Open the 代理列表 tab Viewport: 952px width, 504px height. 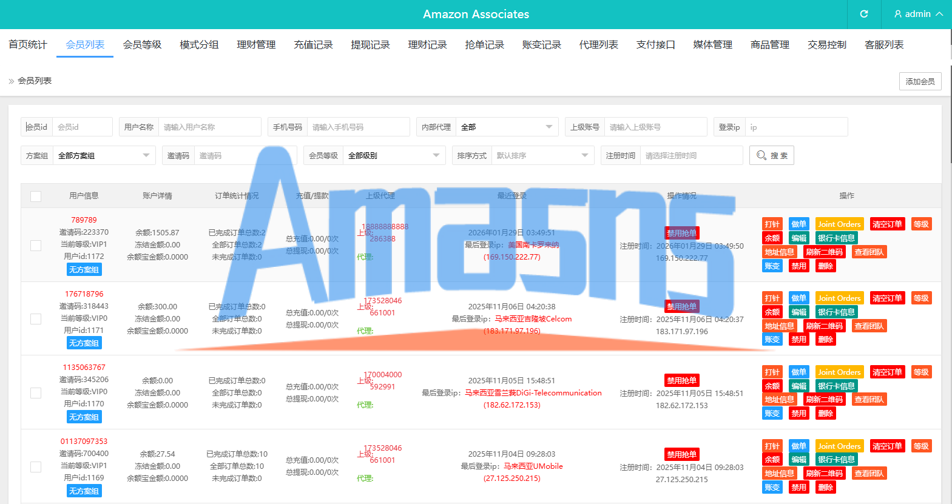(x=598, y=44)
